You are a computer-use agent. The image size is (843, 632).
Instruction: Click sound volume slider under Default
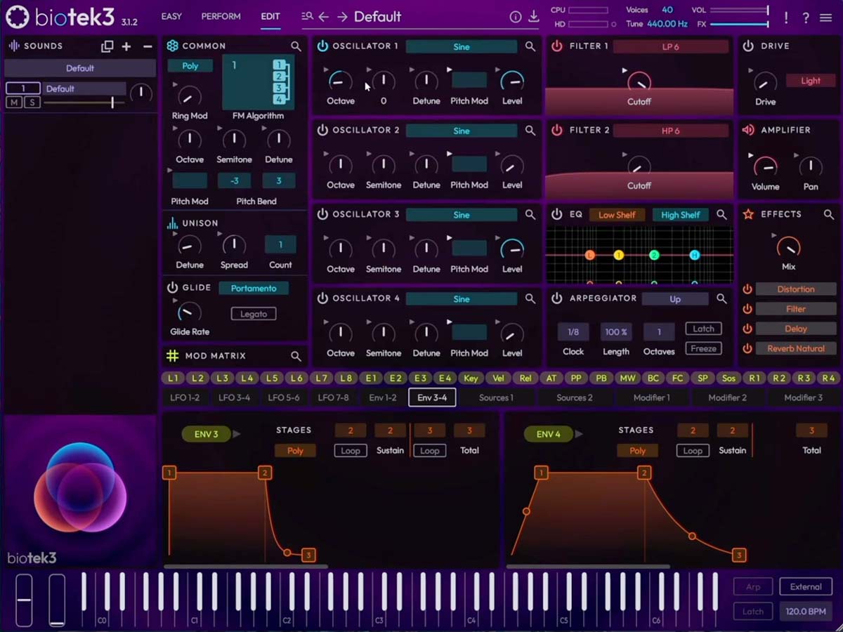point(84,103)
